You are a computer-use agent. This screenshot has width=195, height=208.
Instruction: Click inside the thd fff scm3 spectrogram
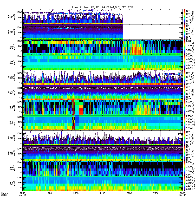102,93
